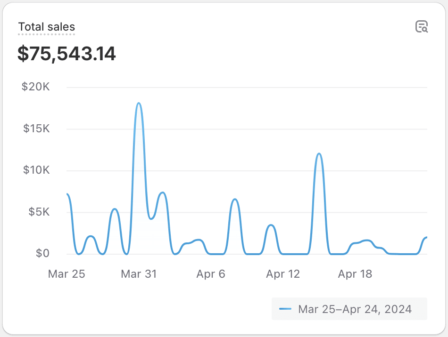Click the Mar 31 x-axis date label
This screenshot has height=337, width=448.
click(x=139, y=274)
